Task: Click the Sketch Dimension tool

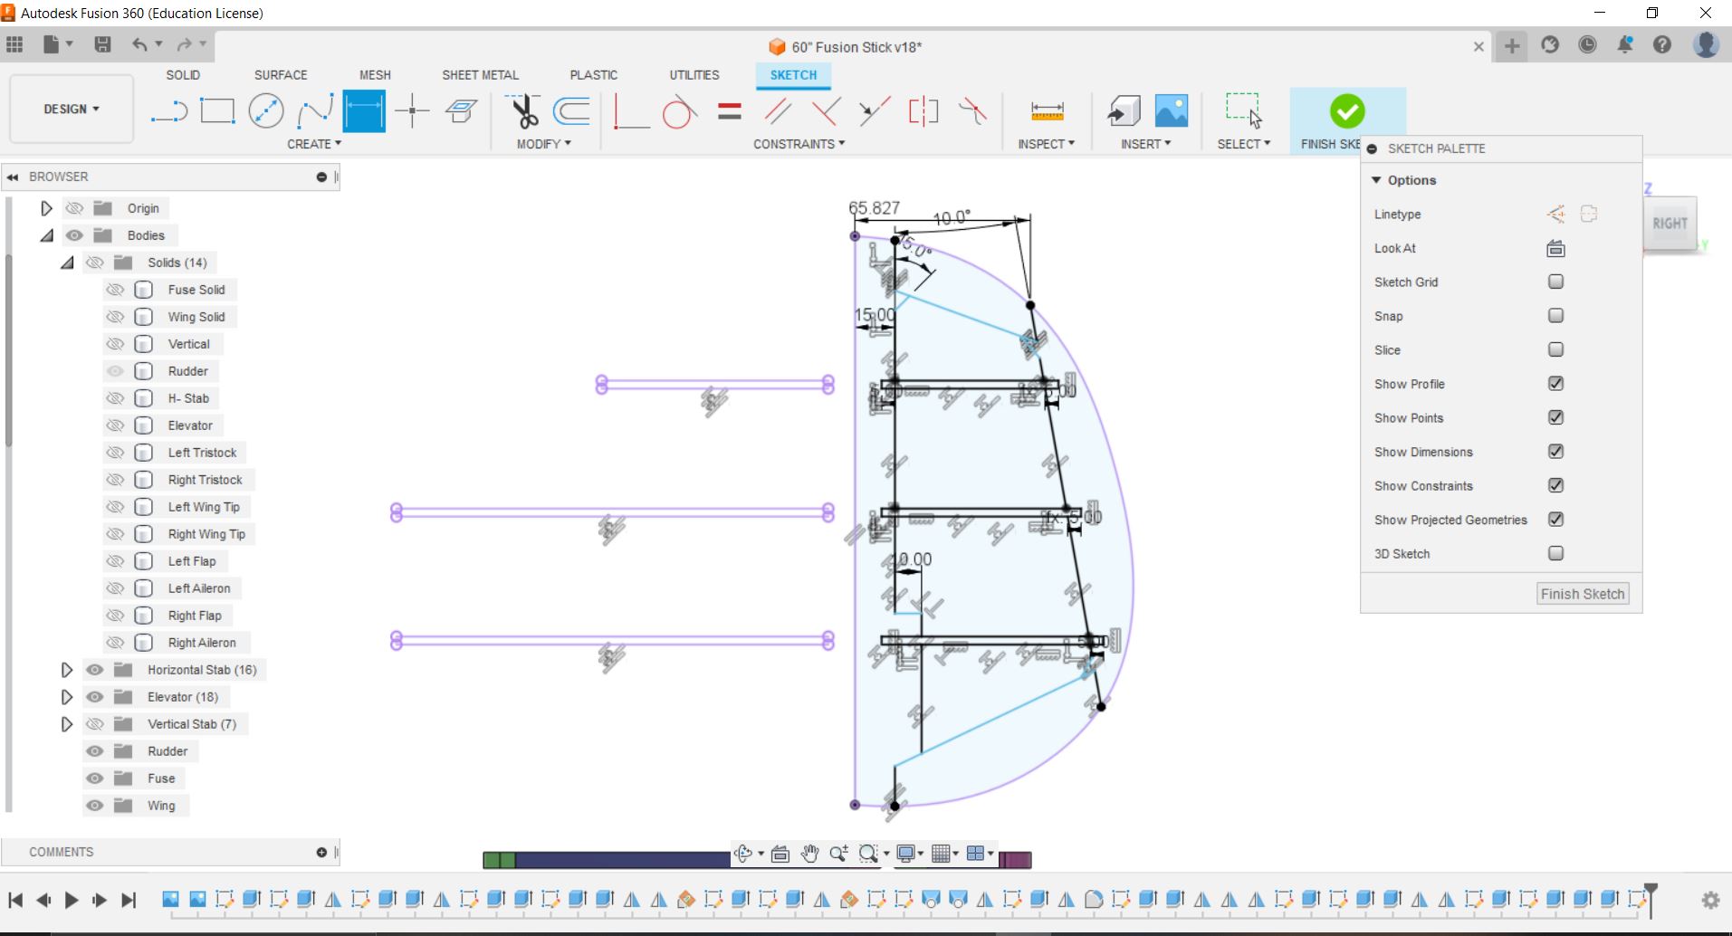Action: (x=364, y=111)
